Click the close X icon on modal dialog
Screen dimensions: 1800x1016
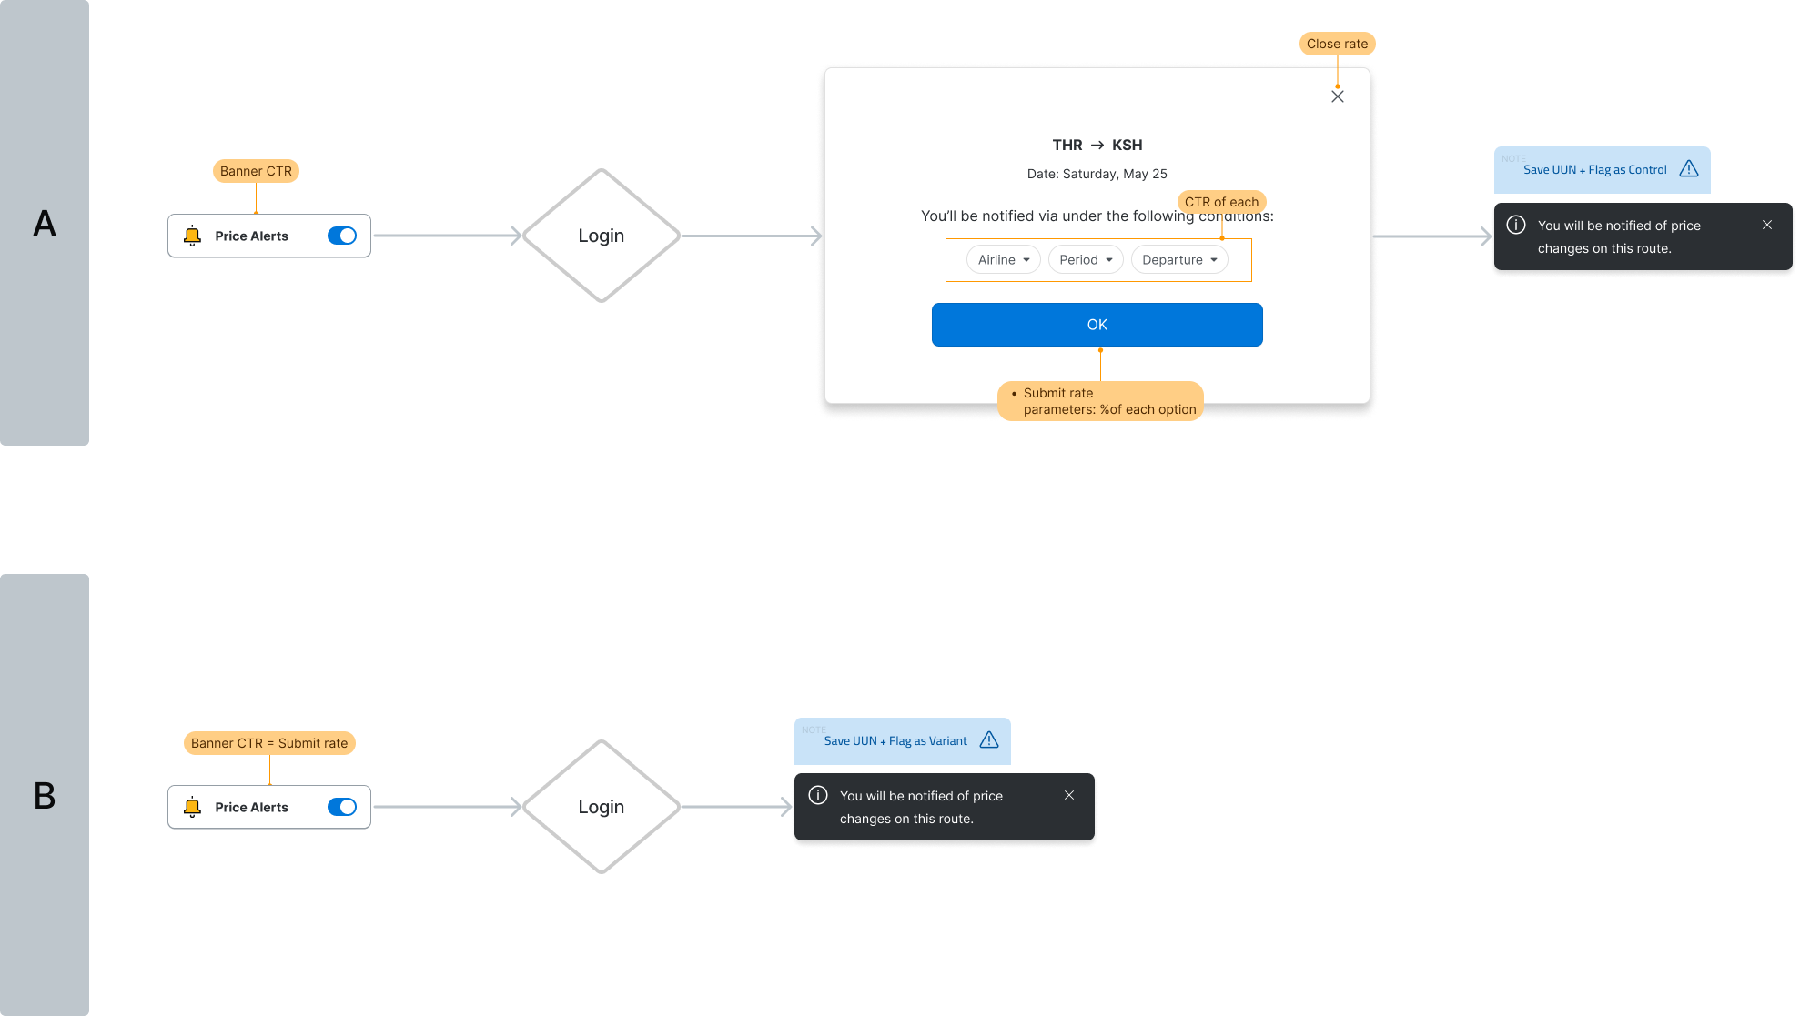pyautogui.click(x=1337, y=96)
